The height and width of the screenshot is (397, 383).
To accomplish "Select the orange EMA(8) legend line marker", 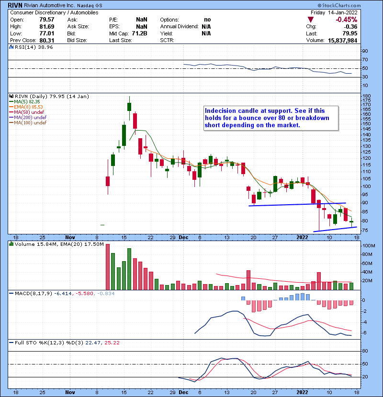I will (11, 107).
